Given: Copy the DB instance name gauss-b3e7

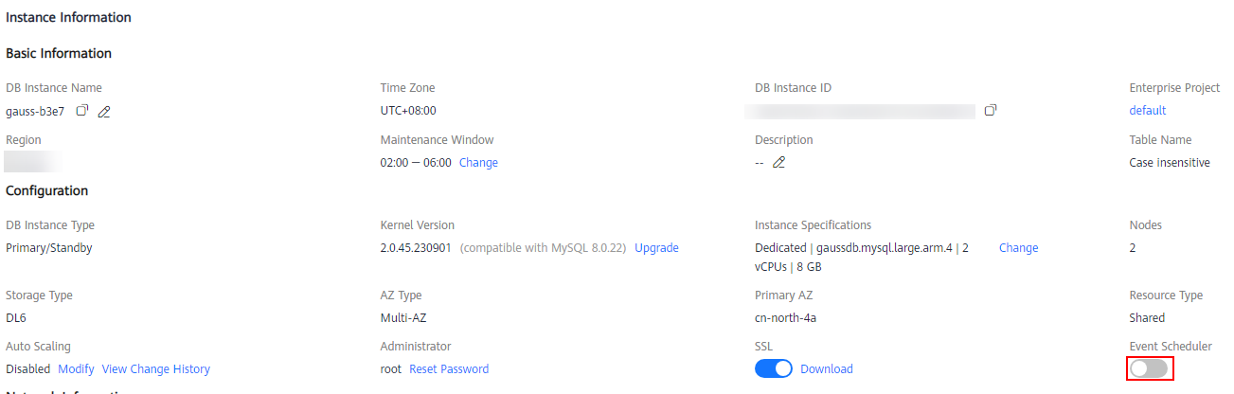Looking at the screenshot, I should pyautogui.click(x=82, y=111).
